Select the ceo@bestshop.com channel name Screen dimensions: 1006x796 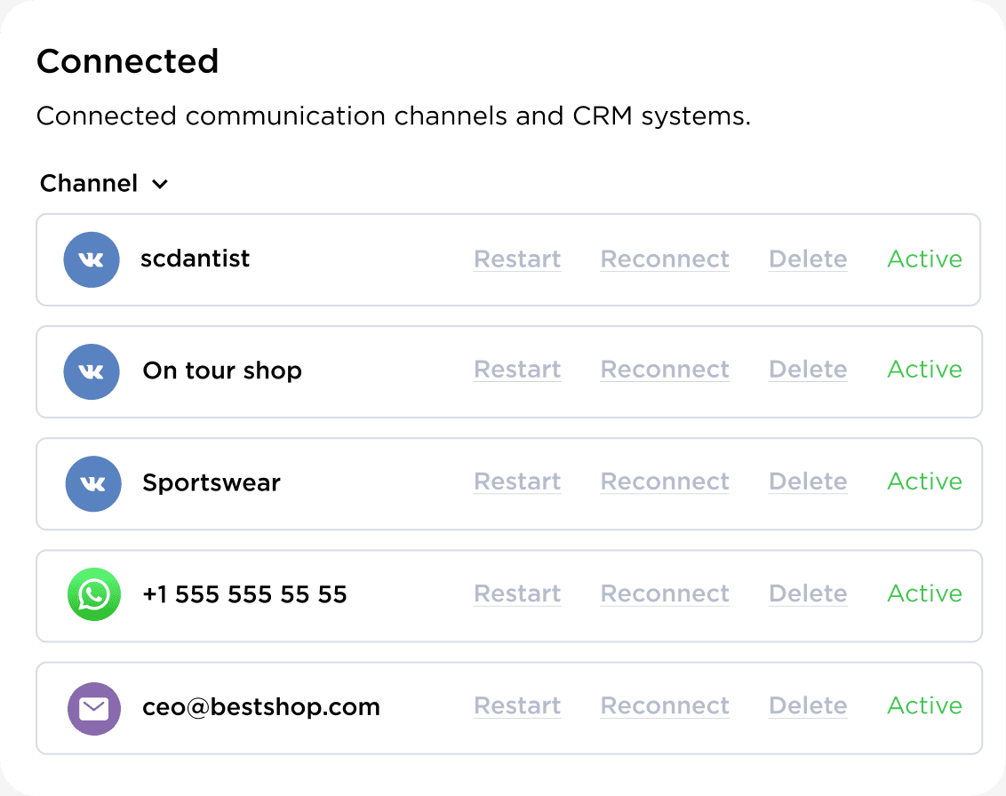[x=261, y=707]
